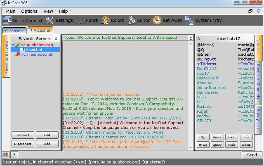Select nick Jehki-Sammeli in nick list
The image size is (264, 166).
pyautogui.click(x=211, y=88)
